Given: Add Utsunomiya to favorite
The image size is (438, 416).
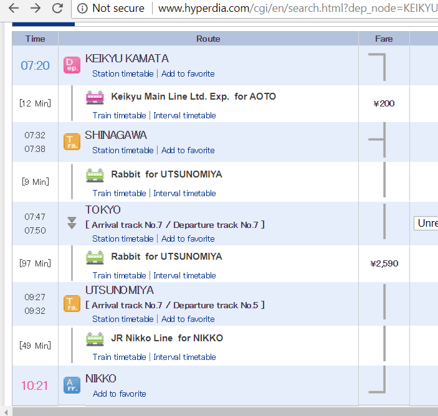Looking at the screenshot, I should 188,319.
